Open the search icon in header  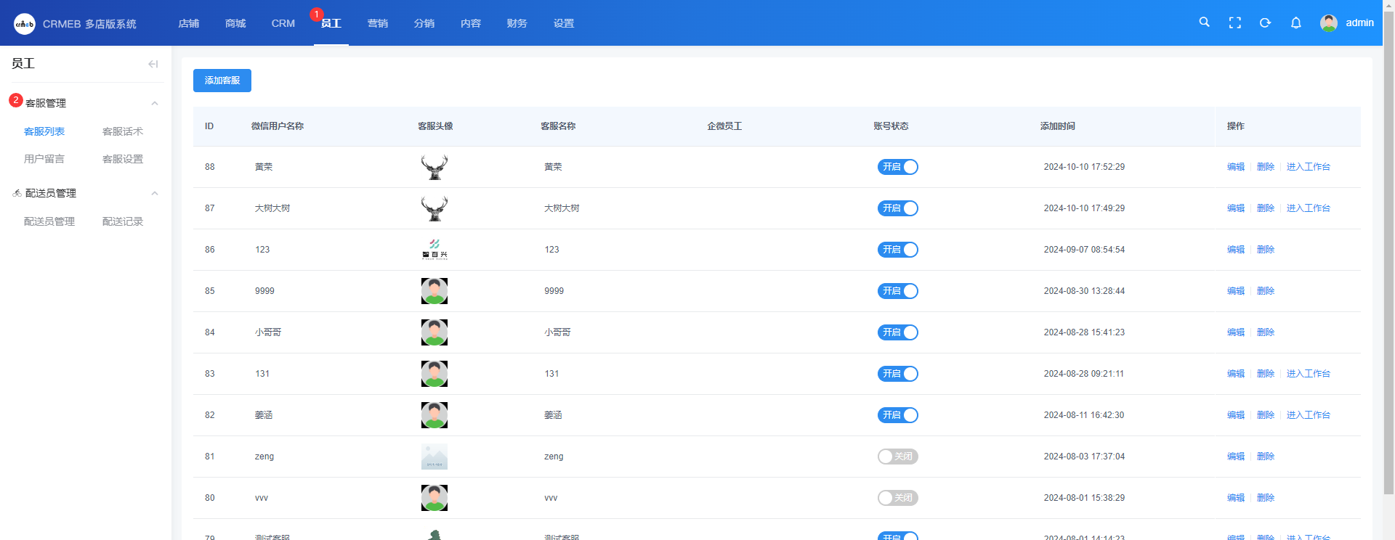[x=1204, y=22]
